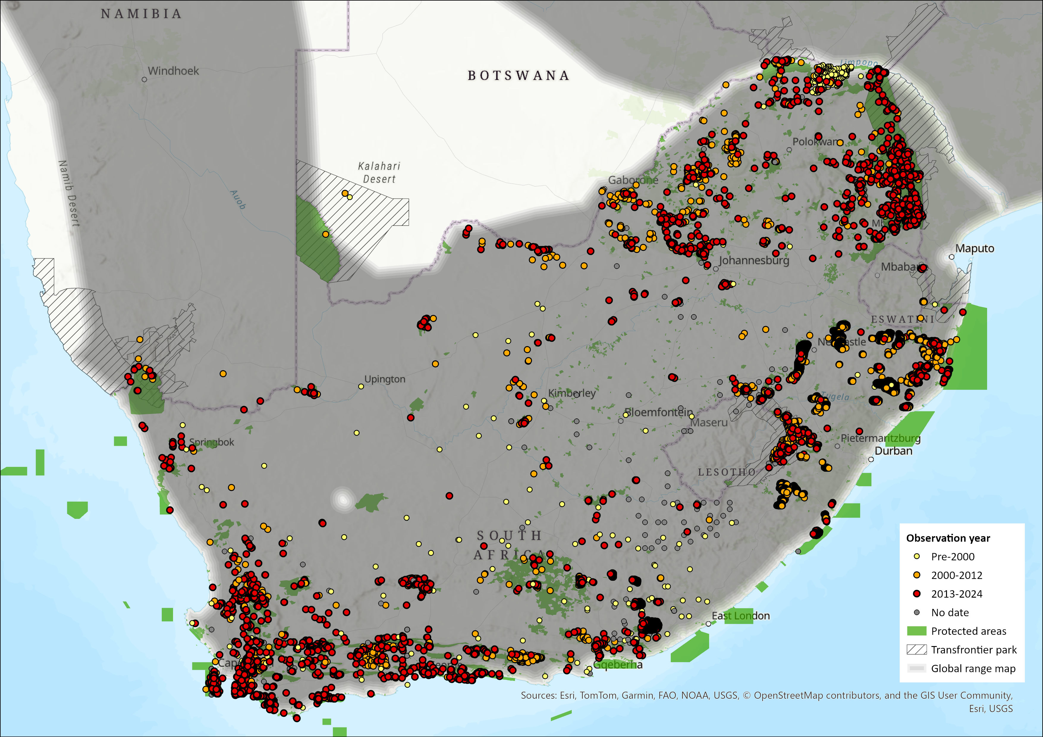Image resolution: width=1043 pixels, height=737 pixels.
Task: Click the 2000-2012 orange legend dot
Action: click(917, 575)
